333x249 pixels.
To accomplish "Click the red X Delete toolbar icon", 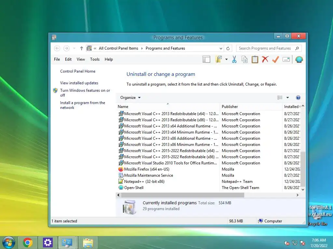I will pos(265,59).
